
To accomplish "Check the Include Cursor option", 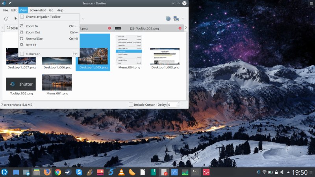I will point(131,104).
